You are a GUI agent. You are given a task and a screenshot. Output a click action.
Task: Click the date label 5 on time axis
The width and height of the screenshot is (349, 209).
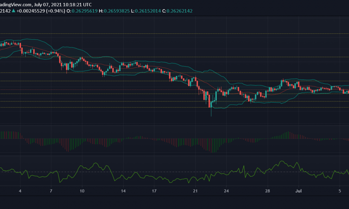340,191
